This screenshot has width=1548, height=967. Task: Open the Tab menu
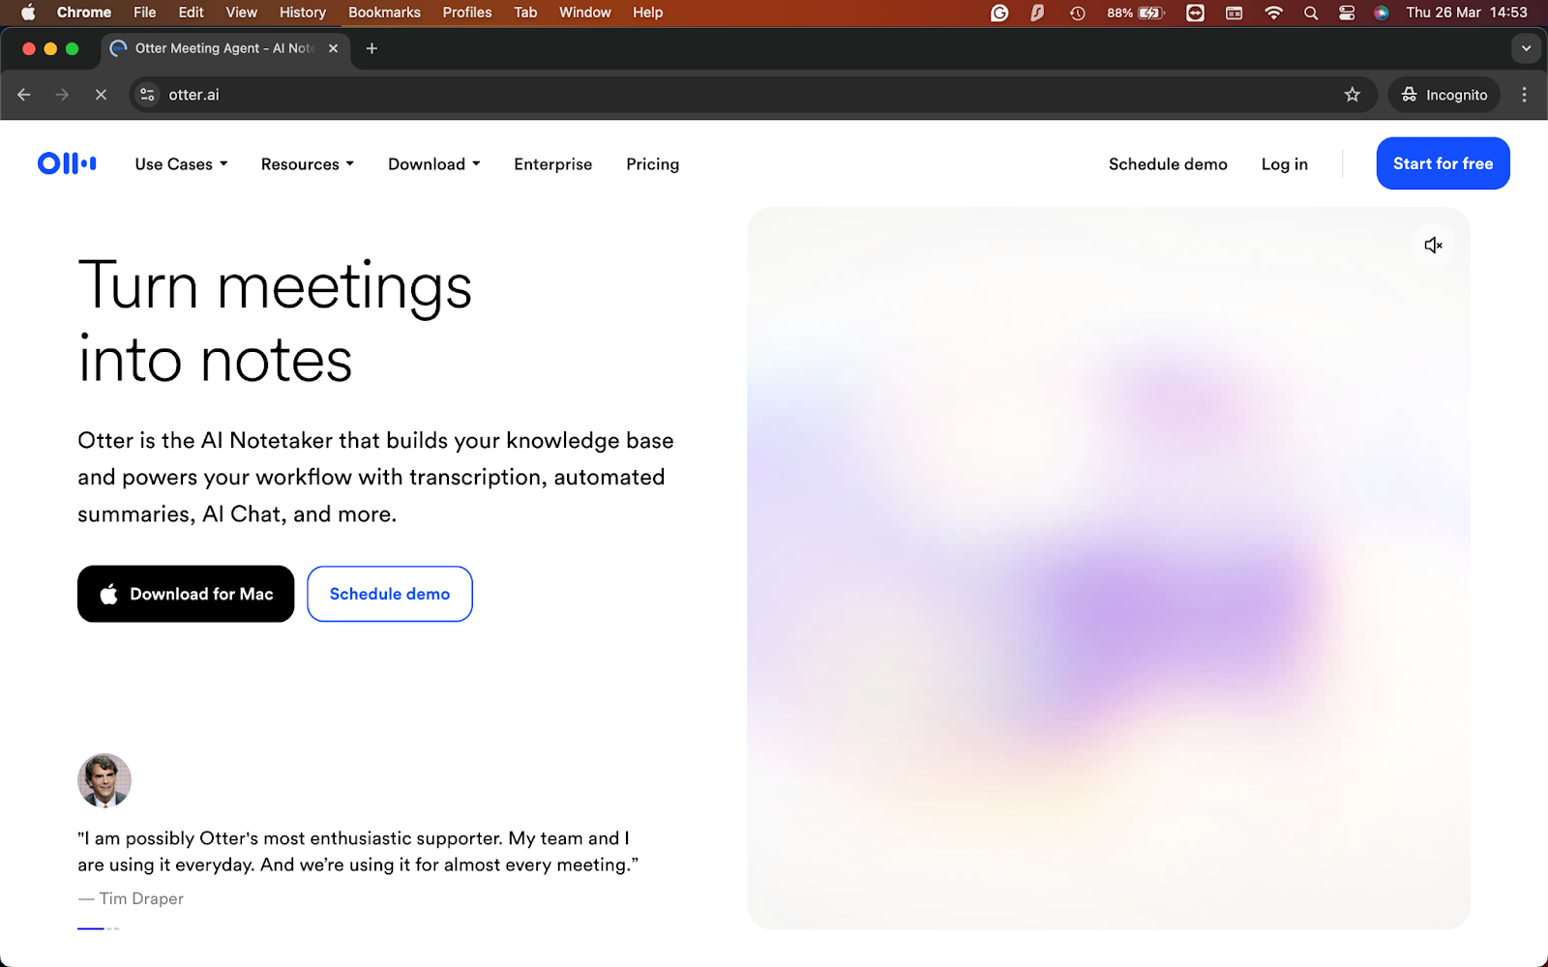tap(525, 13)
